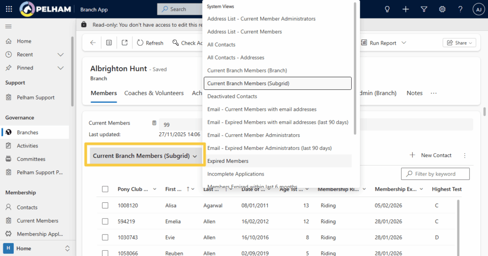Open the Current Branch Members (Subgrid) view selector
Image resolution: width=488 pixels, height=256 pixels.
pos(145,156)
